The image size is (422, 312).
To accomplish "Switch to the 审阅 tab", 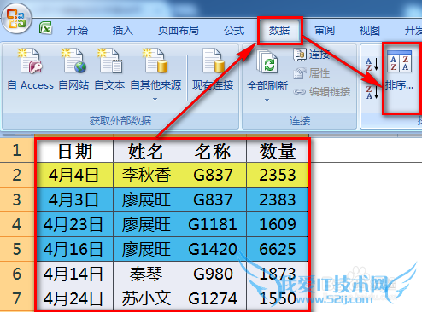I will click(325, 30).
